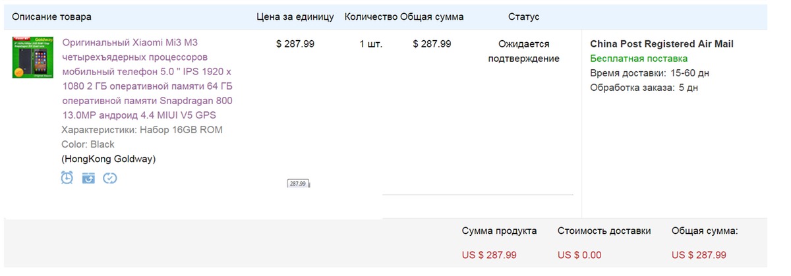The width and height of the screenshot is (791, 276).
Task: Click the Color: Black specification text
Action: pyautogui.click(x=88, y=144)
